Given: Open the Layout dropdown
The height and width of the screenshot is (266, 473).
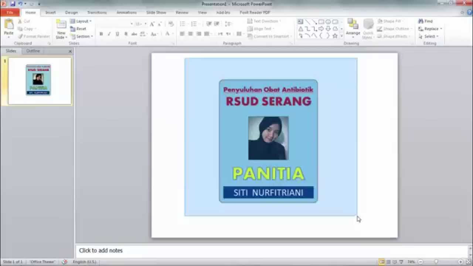Looking at the screenshot, I should (x=81, y=21).
